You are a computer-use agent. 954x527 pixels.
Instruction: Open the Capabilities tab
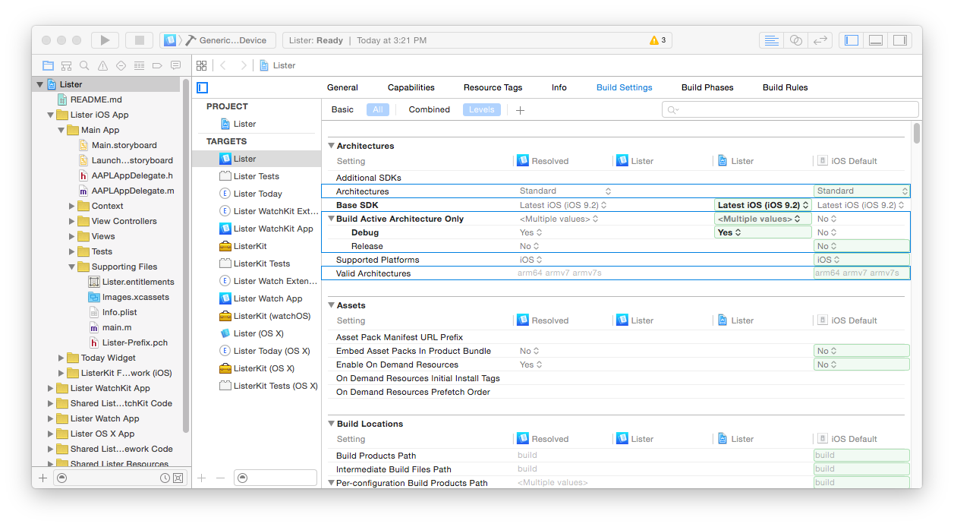pyautogui.click(x=411, y=87)
